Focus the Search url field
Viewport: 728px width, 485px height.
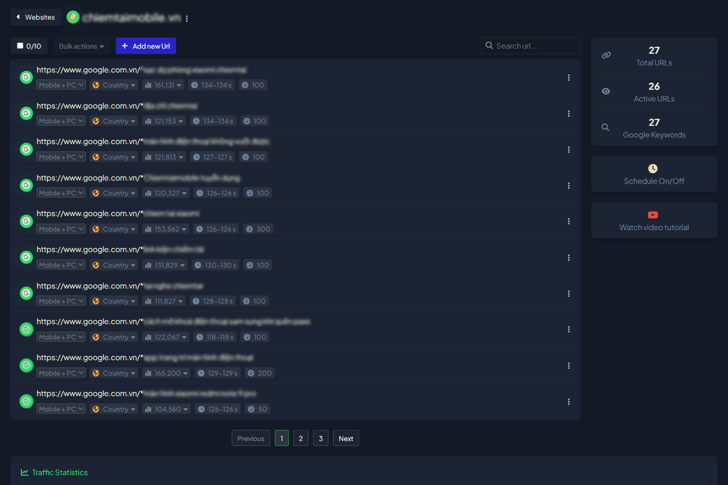tap(530, 46)
